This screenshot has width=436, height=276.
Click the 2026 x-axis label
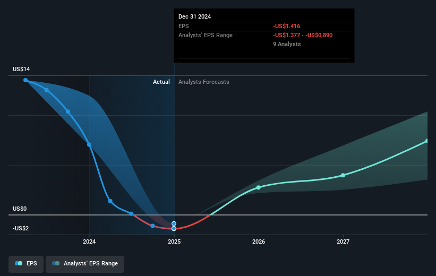259,241
